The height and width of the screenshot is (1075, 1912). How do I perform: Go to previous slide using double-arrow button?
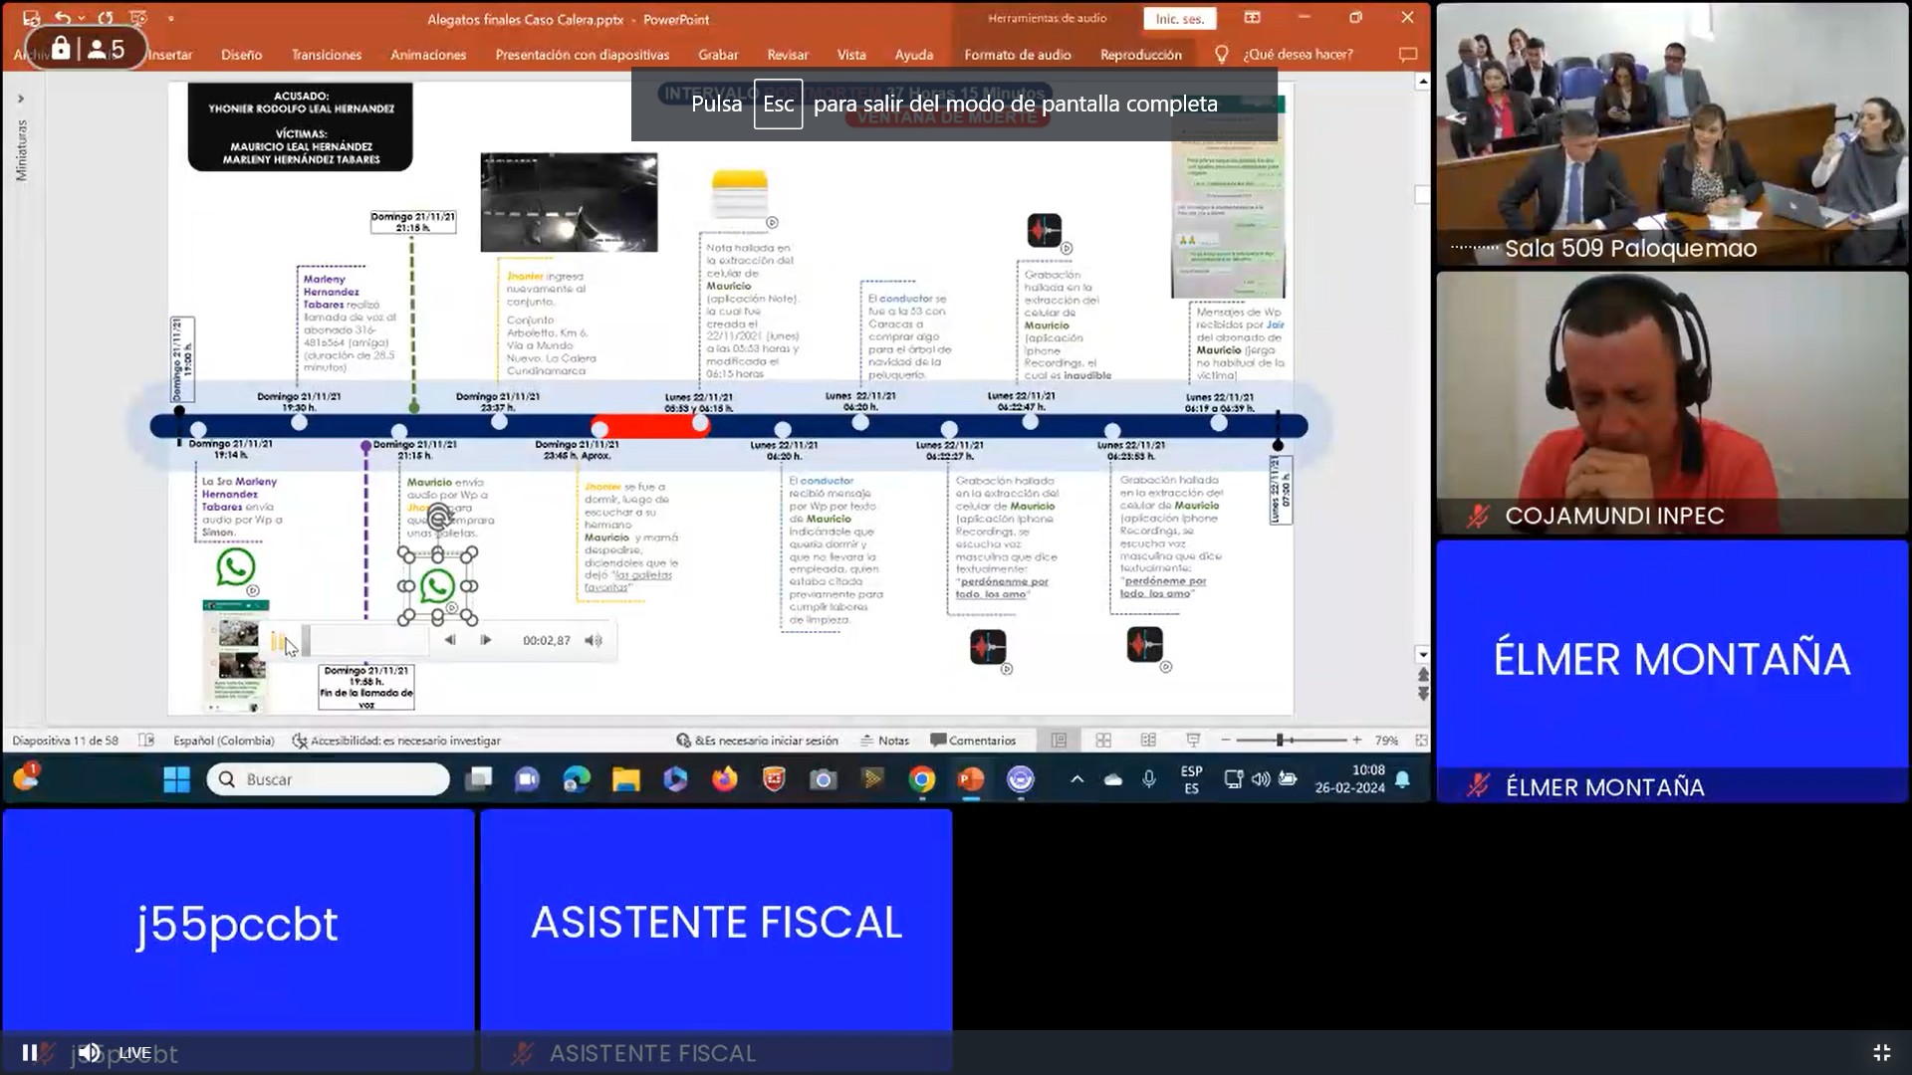[1423, 675]
